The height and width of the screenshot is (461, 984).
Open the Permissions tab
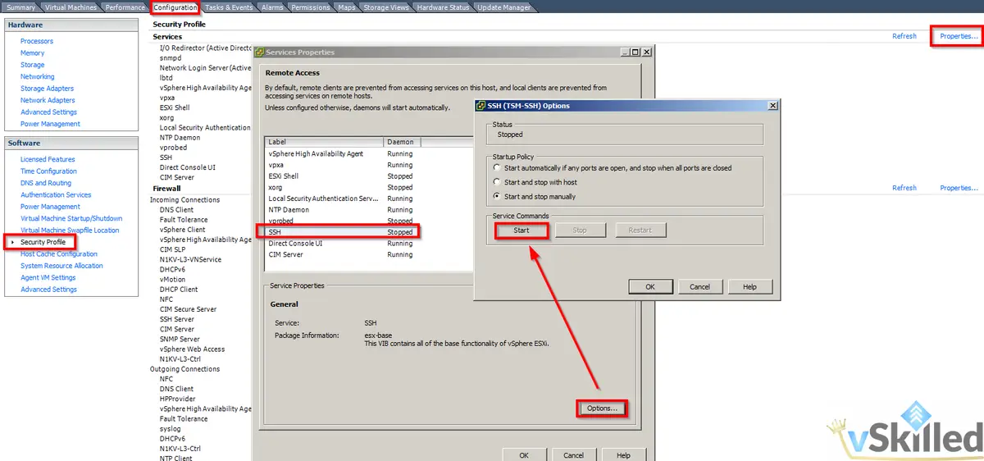click(311, 7)
